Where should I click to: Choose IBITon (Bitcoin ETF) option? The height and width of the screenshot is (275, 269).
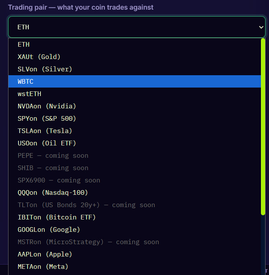pos(134,217)
